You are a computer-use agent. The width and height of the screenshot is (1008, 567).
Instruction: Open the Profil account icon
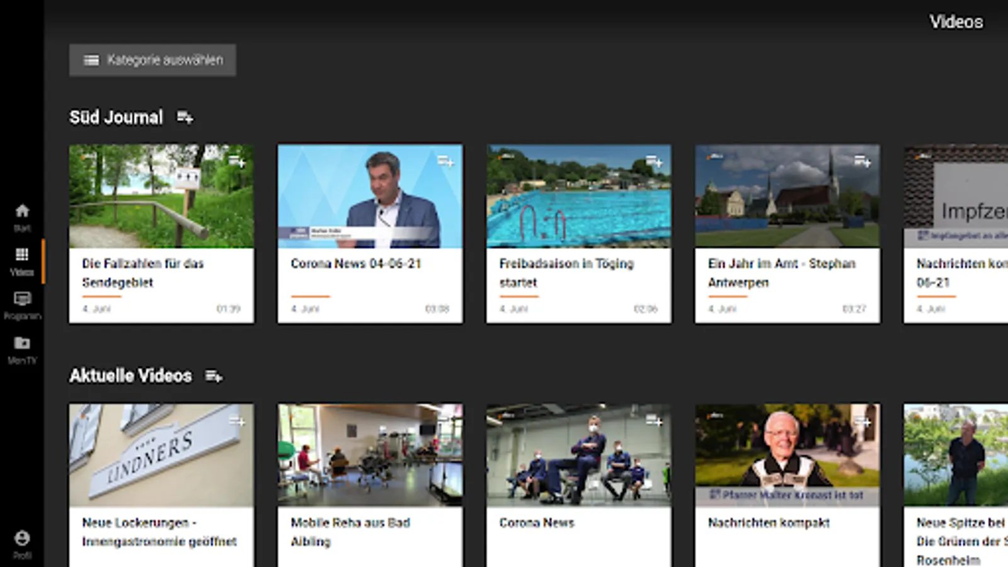point(22,539)
